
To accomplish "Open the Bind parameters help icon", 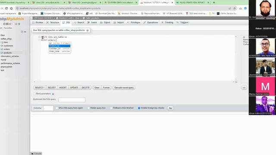I will (x=53, y=94).
